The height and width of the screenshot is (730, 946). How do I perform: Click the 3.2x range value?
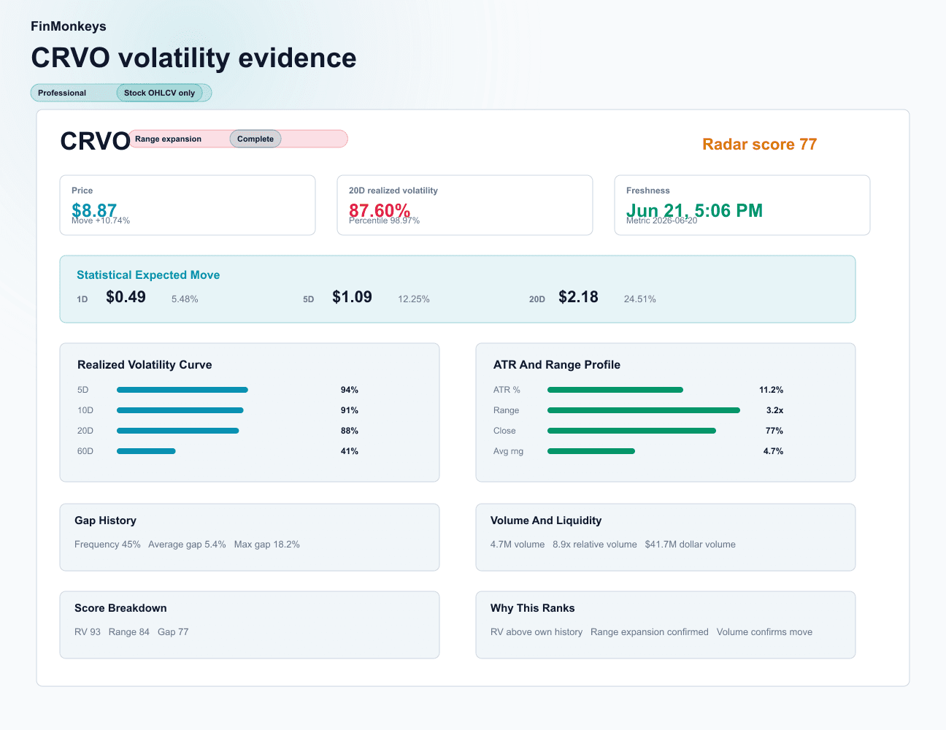click(775, 410)
